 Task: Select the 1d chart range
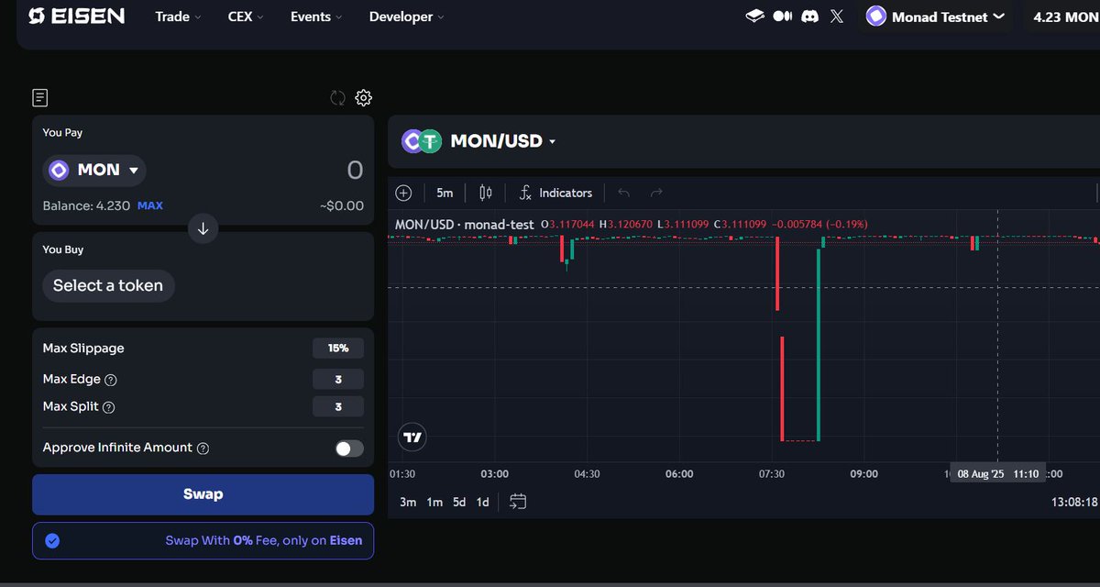point(482,502)
